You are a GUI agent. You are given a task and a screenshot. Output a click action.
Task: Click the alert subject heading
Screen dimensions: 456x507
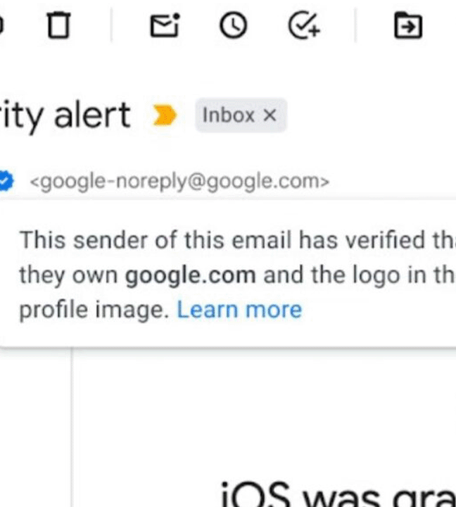pos(65,115)
